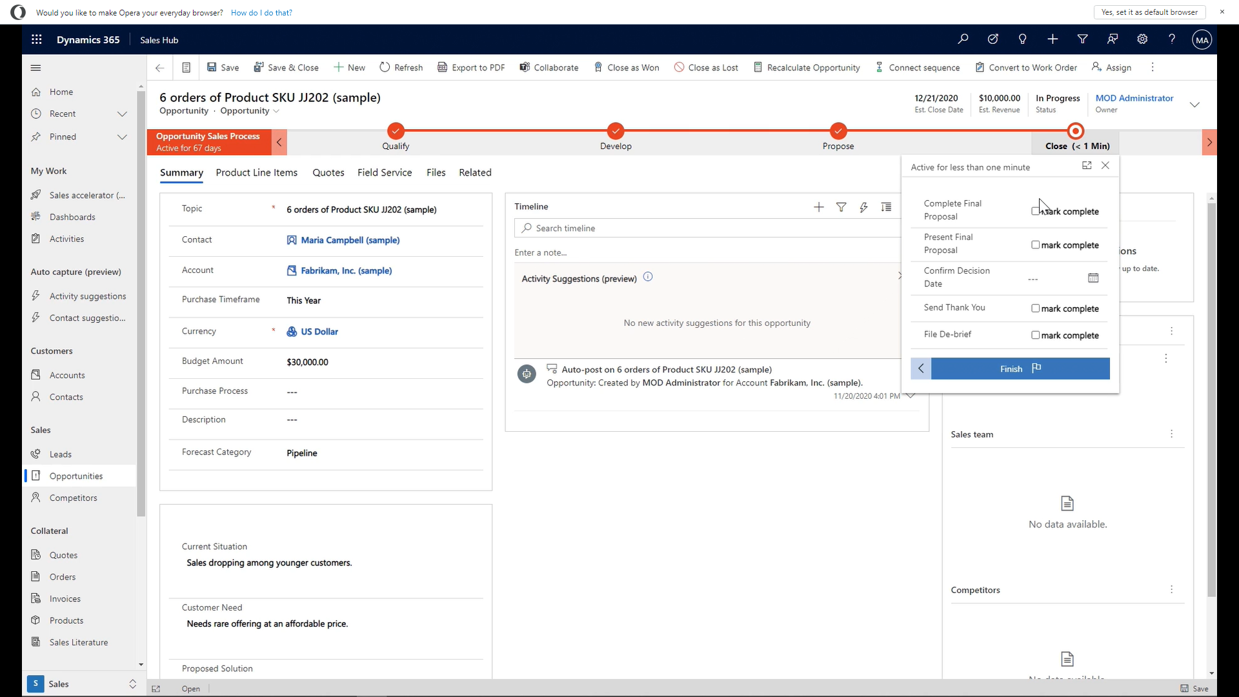Check Send Thank You mark complete
Image resolution: width=1239 pixels, height=697 pixels.
click(1035, 308)
